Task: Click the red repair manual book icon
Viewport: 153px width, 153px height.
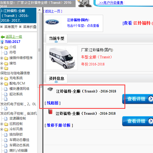Action: 50,112
